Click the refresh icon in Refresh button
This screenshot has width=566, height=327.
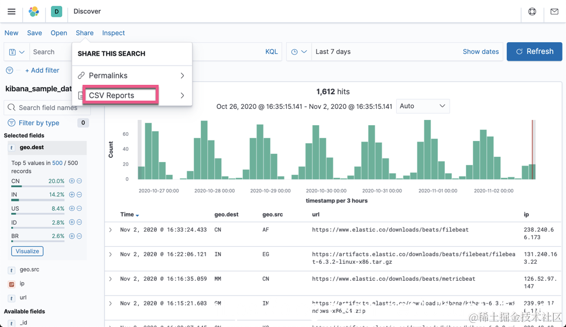pos(519,51)
